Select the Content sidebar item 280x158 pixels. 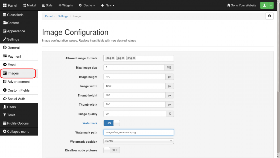(11, 22)
